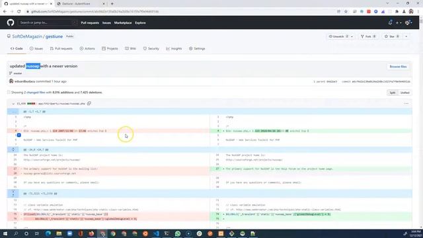Click Marketplace in the top header

click(x=123, y=23)
